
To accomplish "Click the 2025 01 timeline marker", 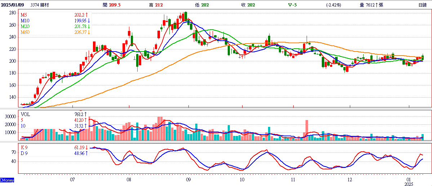I will click(x=409, y=182).
